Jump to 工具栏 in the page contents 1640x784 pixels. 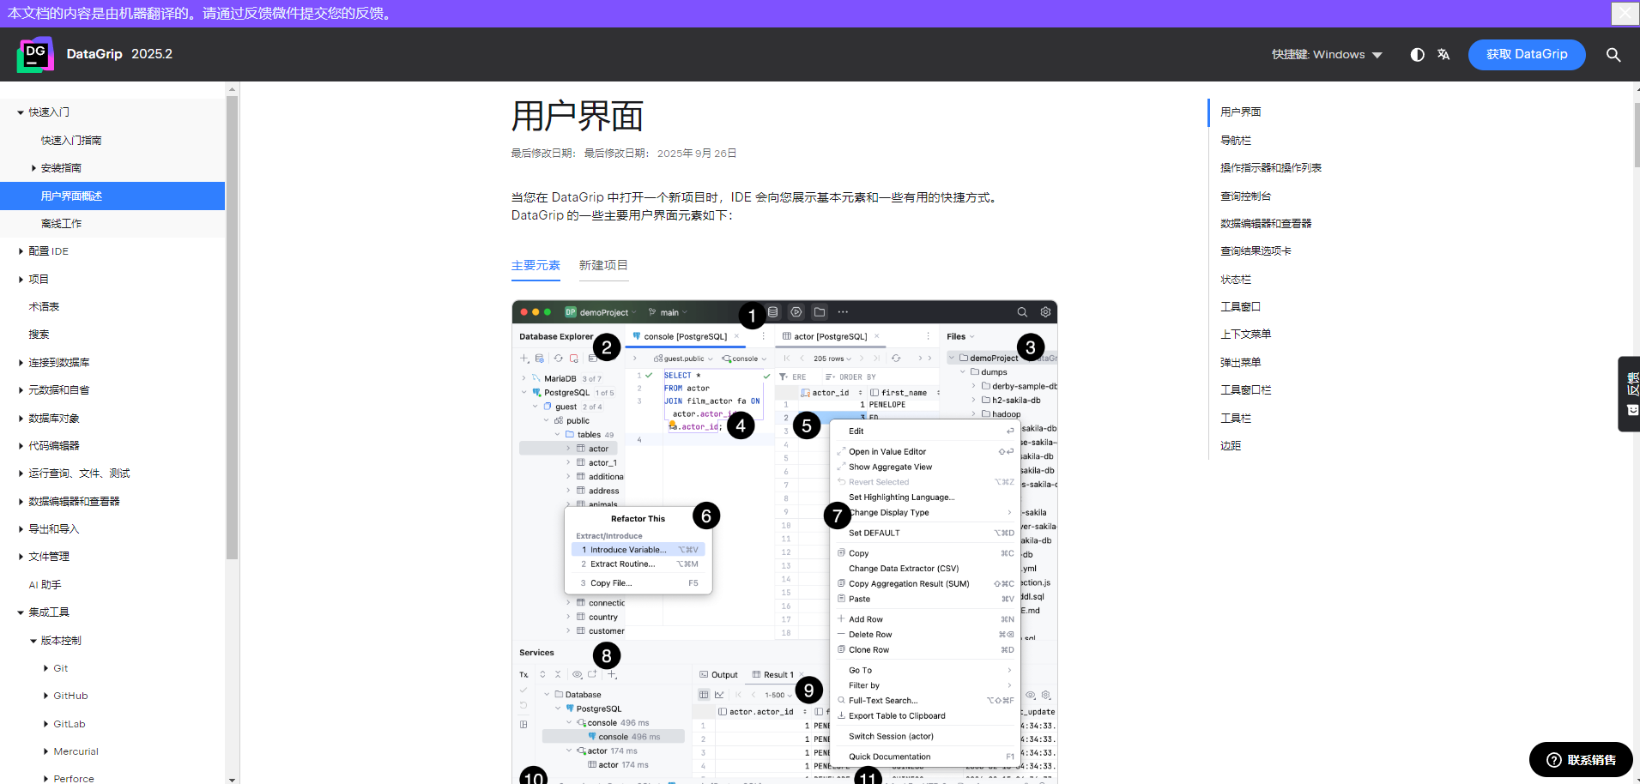click(1236, 419)
